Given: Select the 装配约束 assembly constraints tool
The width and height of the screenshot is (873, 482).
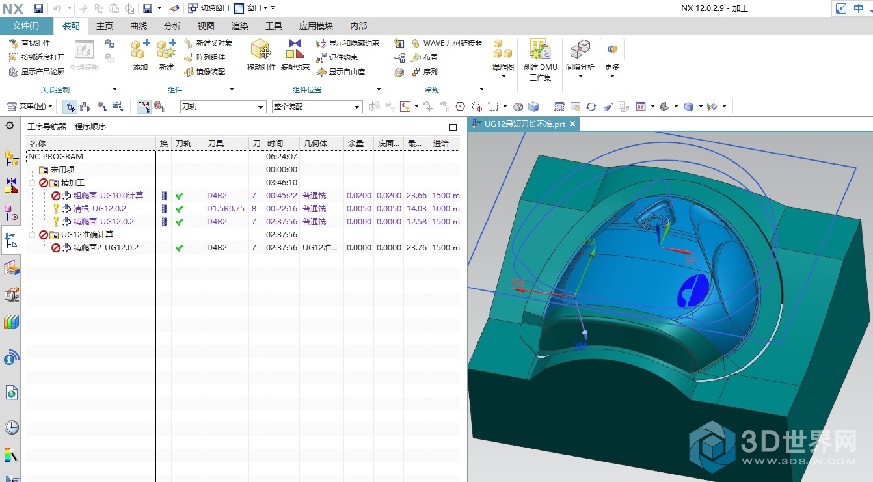Looking at the screenshot, I should (295, 55).
